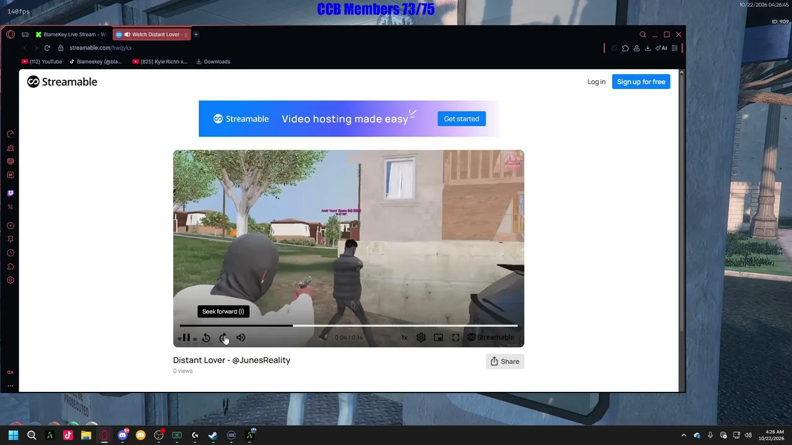Open the Blameekey TikTok bookmark
This screenshot has width=792, height=445.
point(95,62)
